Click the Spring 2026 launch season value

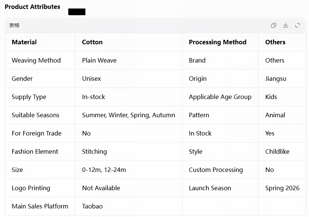[x=282, y=188]
